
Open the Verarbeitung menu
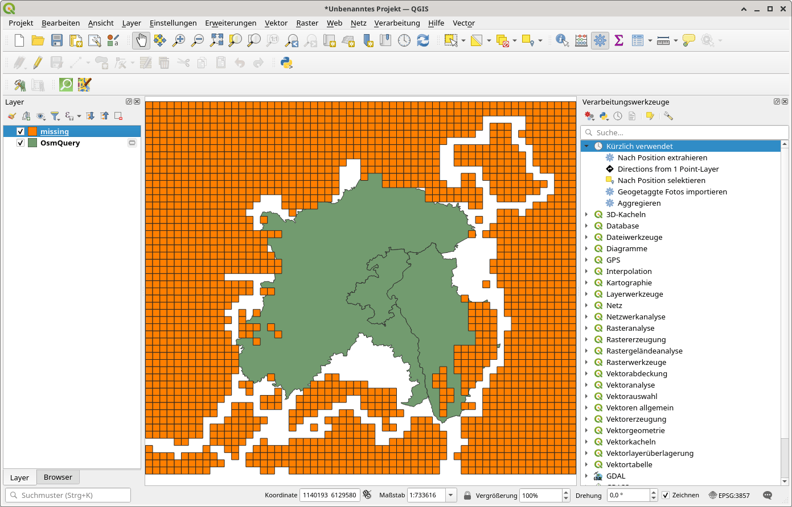tap(397, 23)
